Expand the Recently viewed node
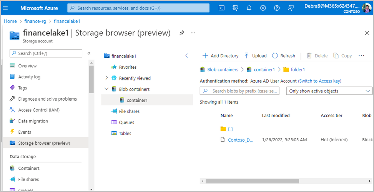374x192 pixels. point(106,78)
